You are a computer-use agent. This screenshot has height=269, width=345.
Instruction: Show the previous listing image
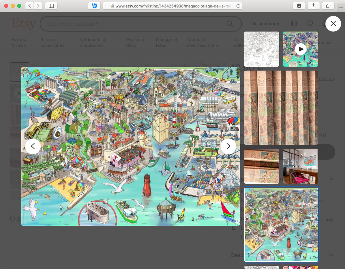pos(33,146)
